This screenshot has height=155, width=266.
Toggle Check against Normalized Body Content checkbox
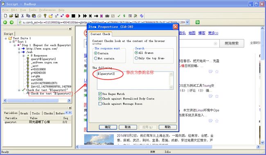[100, 99]
